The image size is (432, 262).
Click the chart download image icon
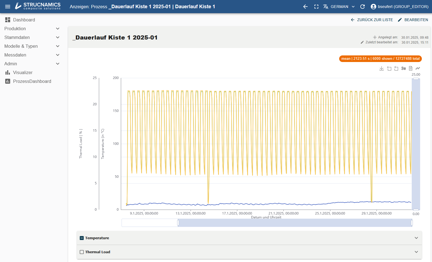click(x=381, y=69)
